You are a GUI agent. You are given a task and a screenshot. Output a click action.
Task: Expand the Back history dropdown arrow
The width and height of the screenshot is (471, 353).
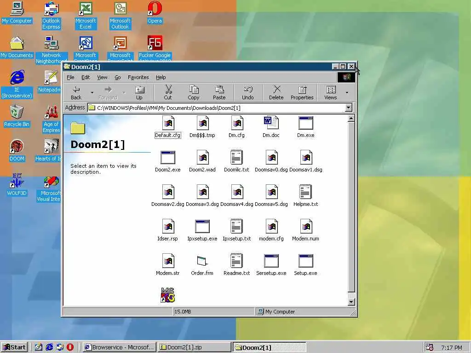[92, 93]
